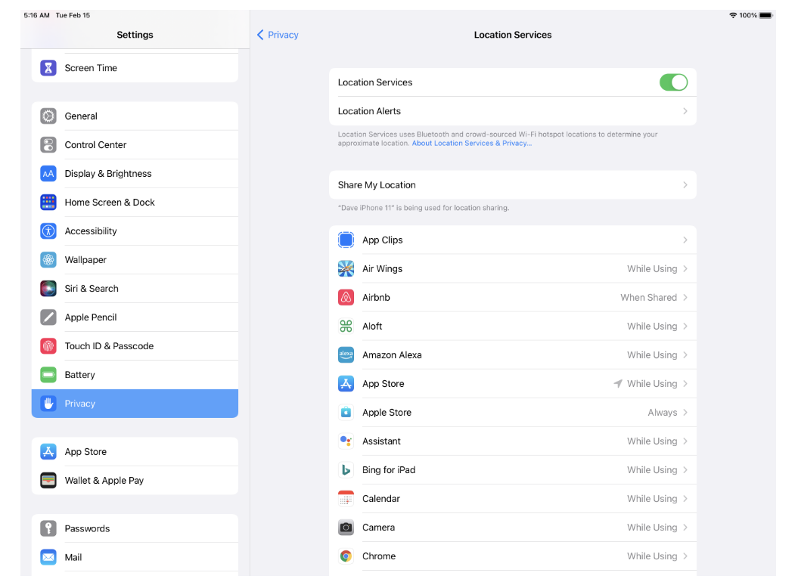Tap the Air Wings app icon
This screenshot has width=795, height=582.
(346, 269)
